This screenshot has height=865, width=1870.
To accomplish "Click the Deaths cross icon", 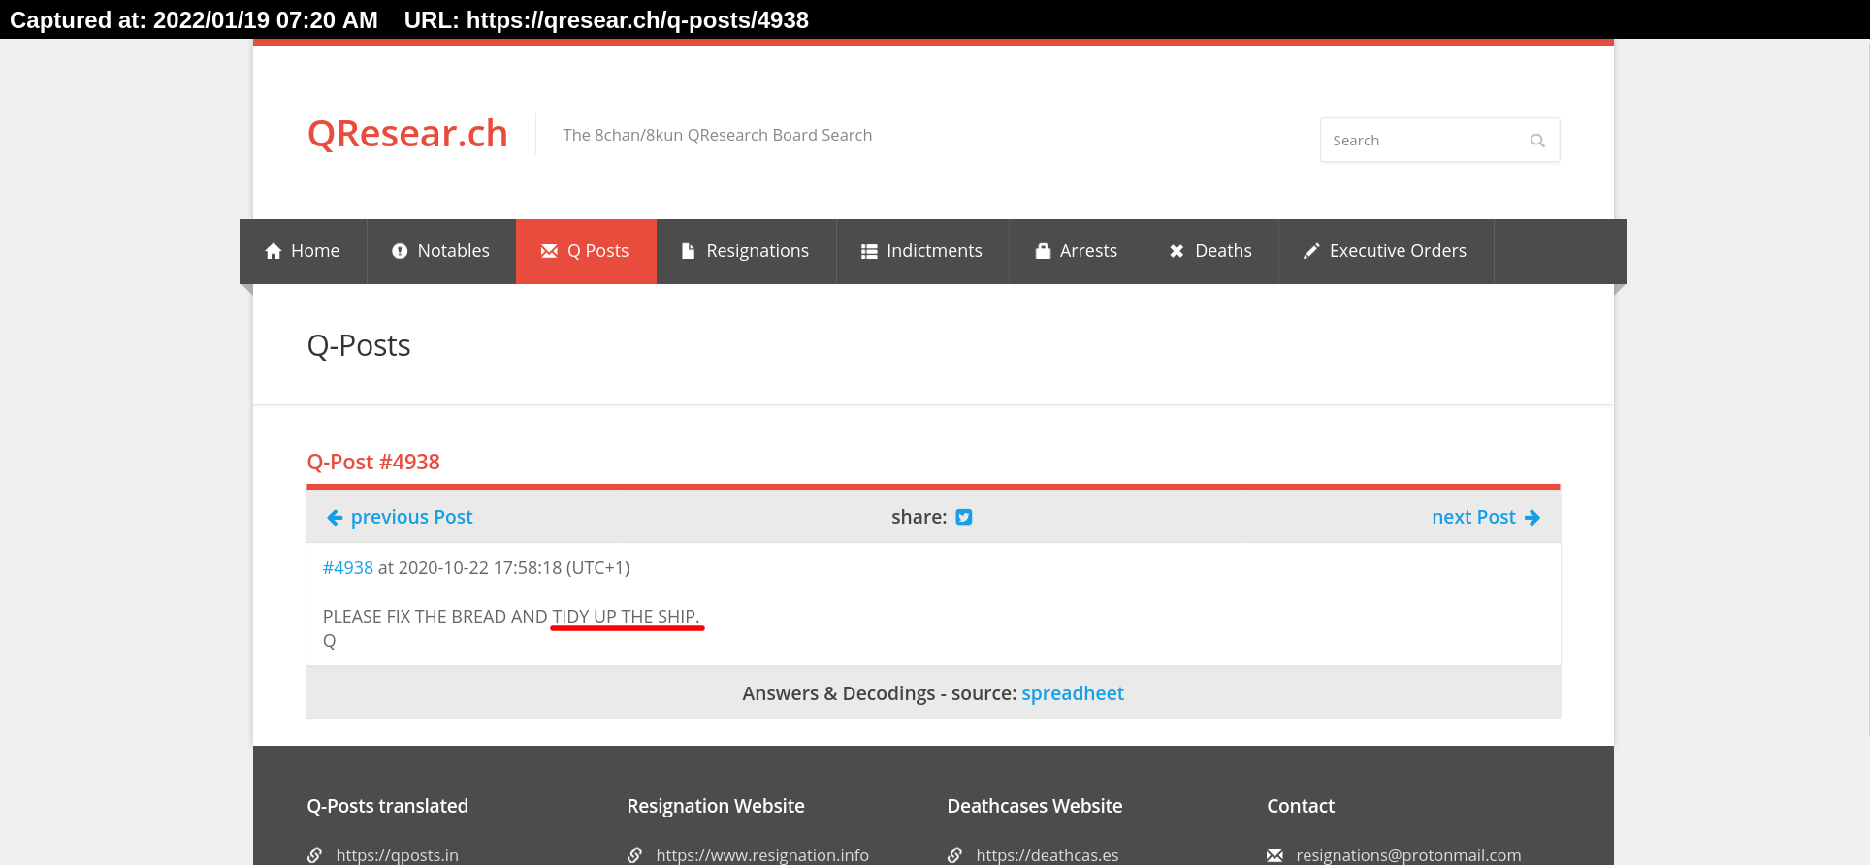I will click(x=1177, y=251).
